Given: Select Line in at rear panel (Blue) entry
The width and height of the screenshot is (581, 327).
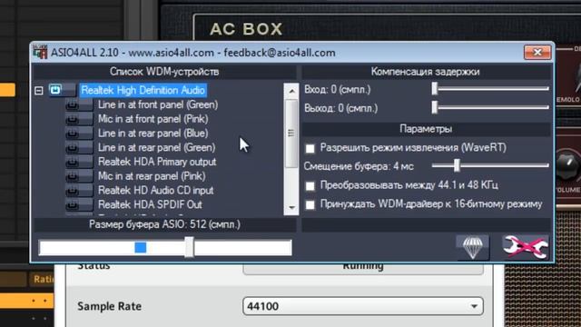Looking at the screenshot, I should pos(153,134).
